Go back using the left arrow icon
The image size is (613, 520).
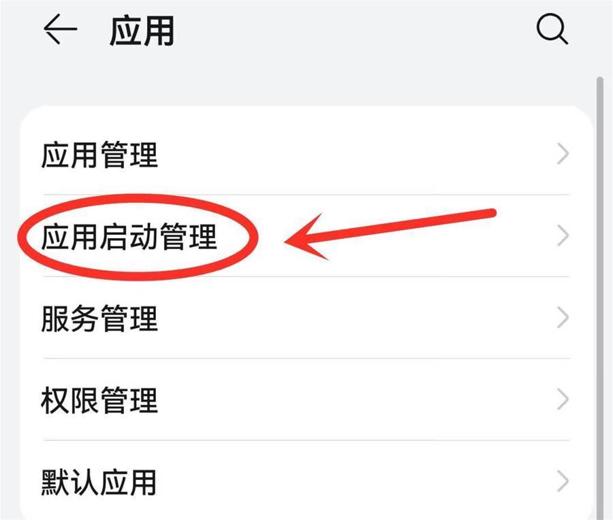(x=60, y=29)
